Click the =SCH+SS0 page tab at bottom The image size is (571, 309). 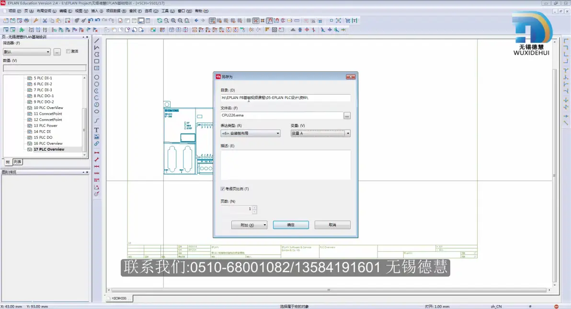[x=119, y=298]
